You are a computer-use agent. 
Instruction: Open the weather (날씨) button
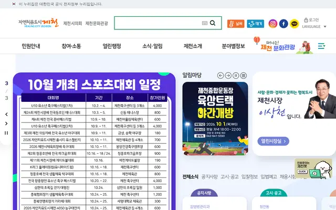point(236,24)
